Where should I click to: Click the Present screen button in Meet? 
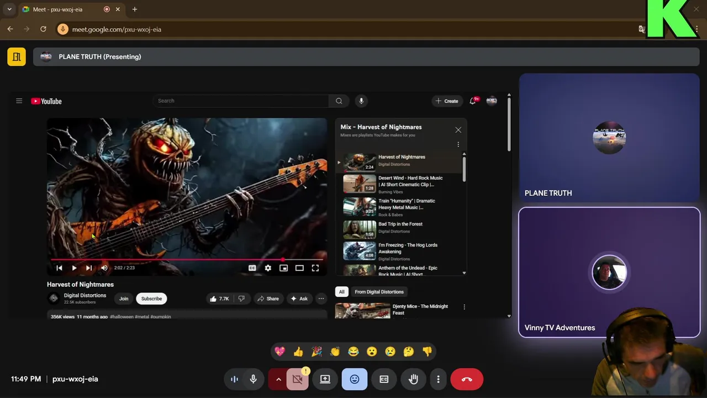tap(325, 379)
